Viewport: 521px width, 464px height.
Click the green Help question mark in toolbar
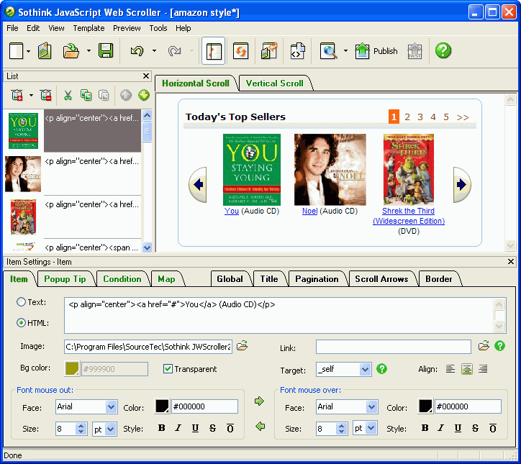click(x=443, y=51)
